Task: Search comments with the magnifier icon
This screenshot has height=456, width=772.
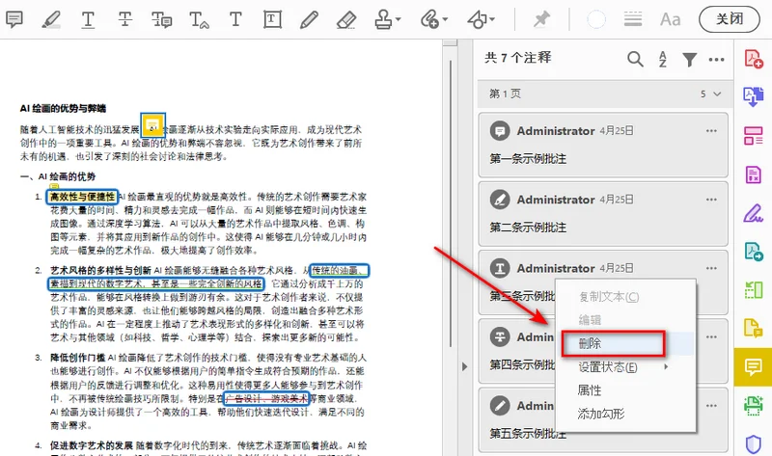Action: click(x=635, y=59)
